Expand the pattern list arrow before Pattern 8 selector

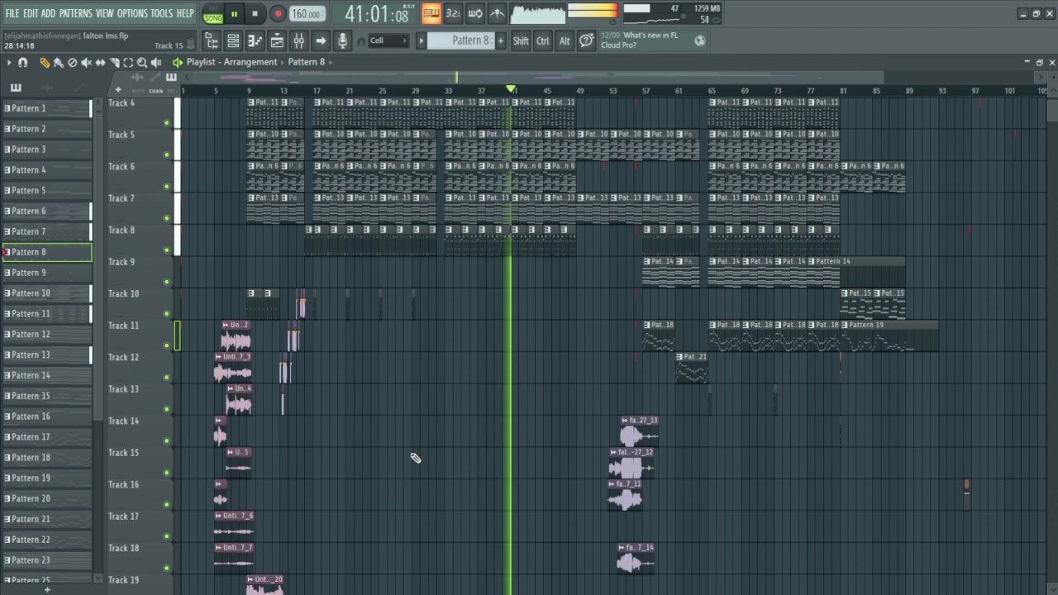point(421,40)
